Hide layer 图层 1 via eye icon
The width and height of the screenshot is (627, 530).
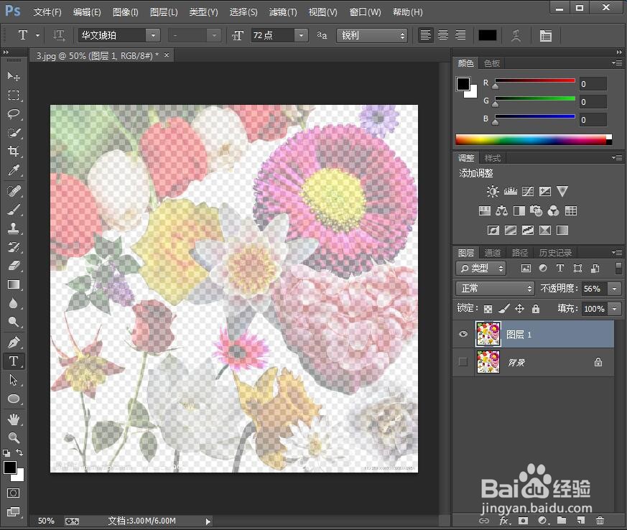click(463, 334)
